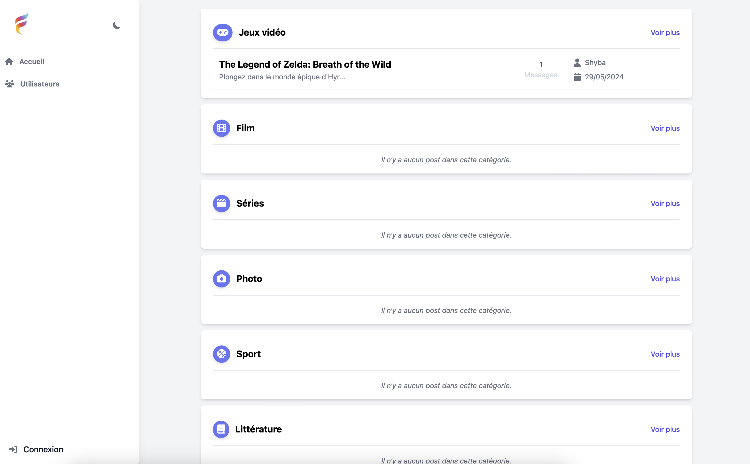Screen dimensions: 750x464
Task: Open Voir plus for Photo
Action: coord(665,279)
